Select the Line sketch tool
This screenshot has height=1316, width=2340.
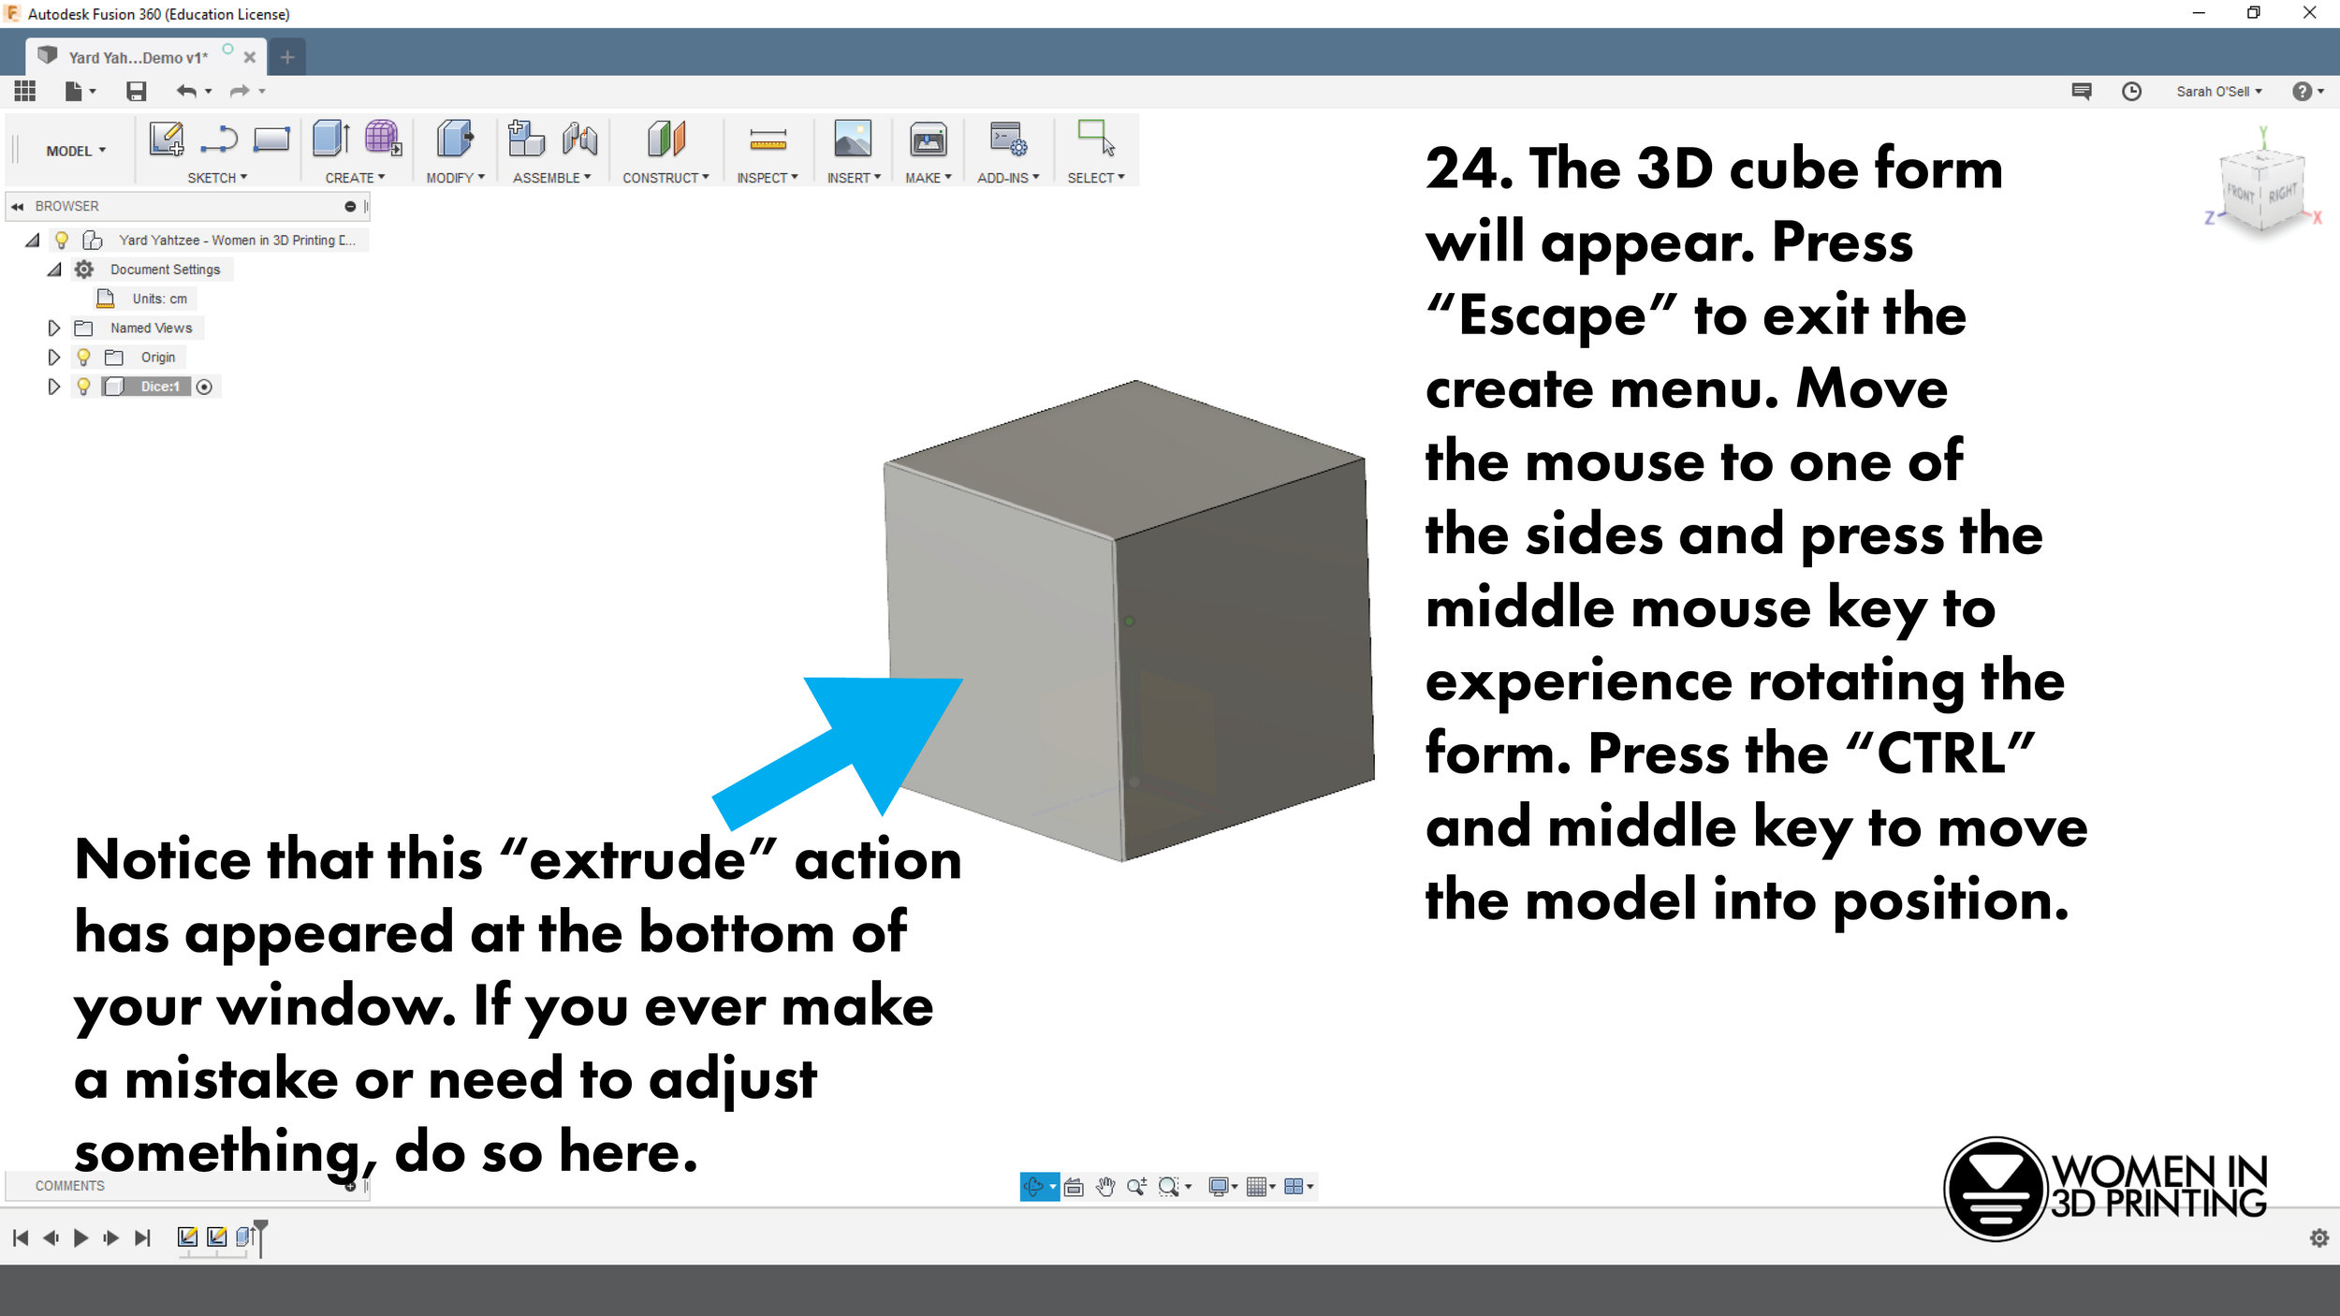[219, 139]
